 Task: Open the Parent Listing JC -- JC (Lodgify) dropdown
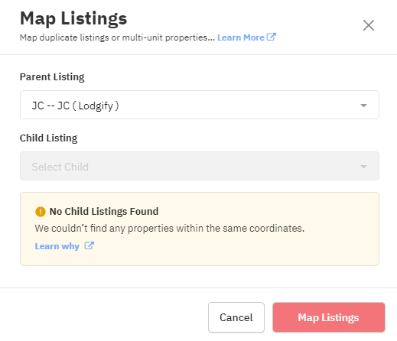click(x=200, y=105)
